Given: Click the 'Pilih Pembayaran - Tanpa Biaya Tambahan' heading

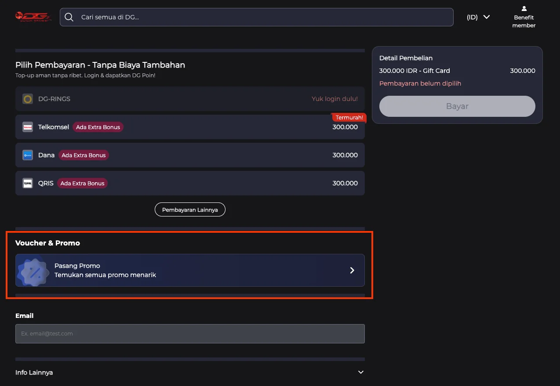Looking at the screenshot, I should point(100,65).
